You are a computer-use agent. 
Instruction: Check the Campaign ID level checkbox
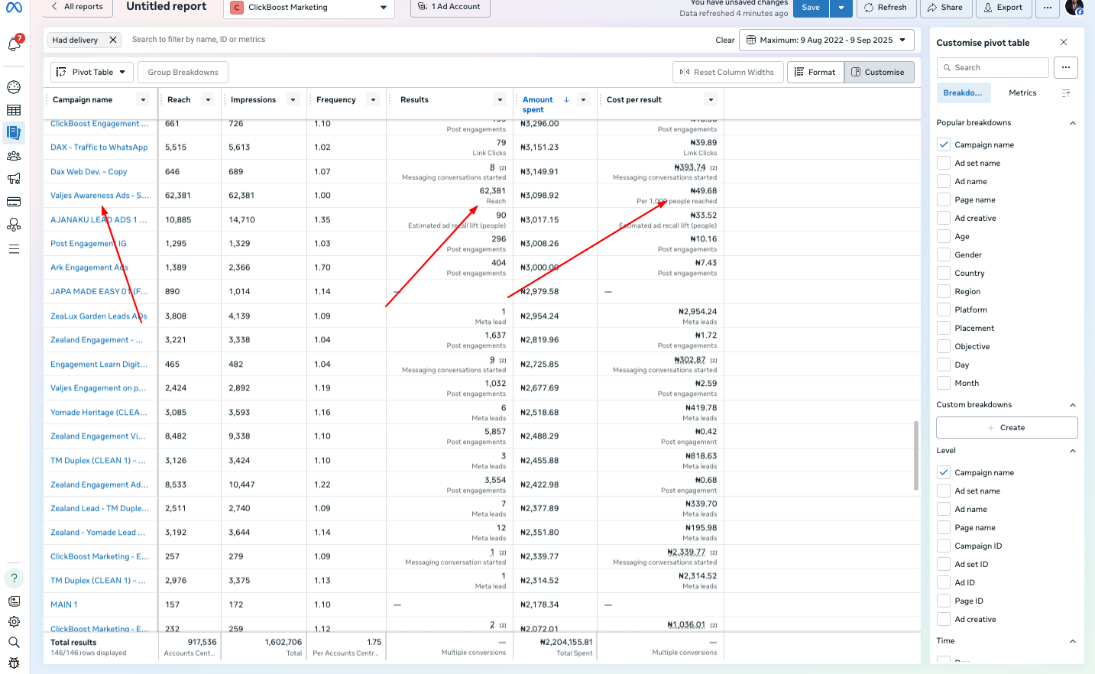click(944, 546)
